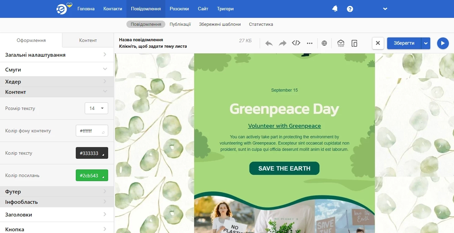Collapse the Контент subsection
454x233 pixels.
click(57, 92)
